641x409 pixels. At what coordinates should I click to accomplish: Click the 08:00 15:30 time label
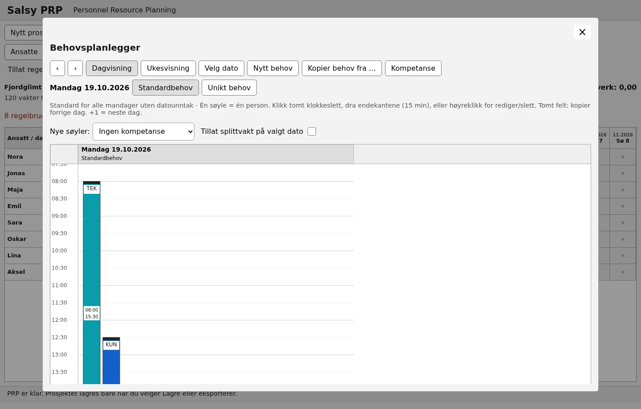[x=92, y=313]
